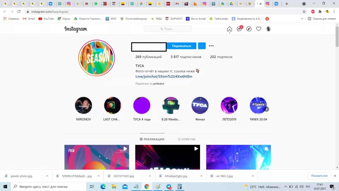Image resolution: width=339 pixels, height=191 pixels.
Task: Launch Microsoft Edge from the taskbar
Action: click(103, 187)
